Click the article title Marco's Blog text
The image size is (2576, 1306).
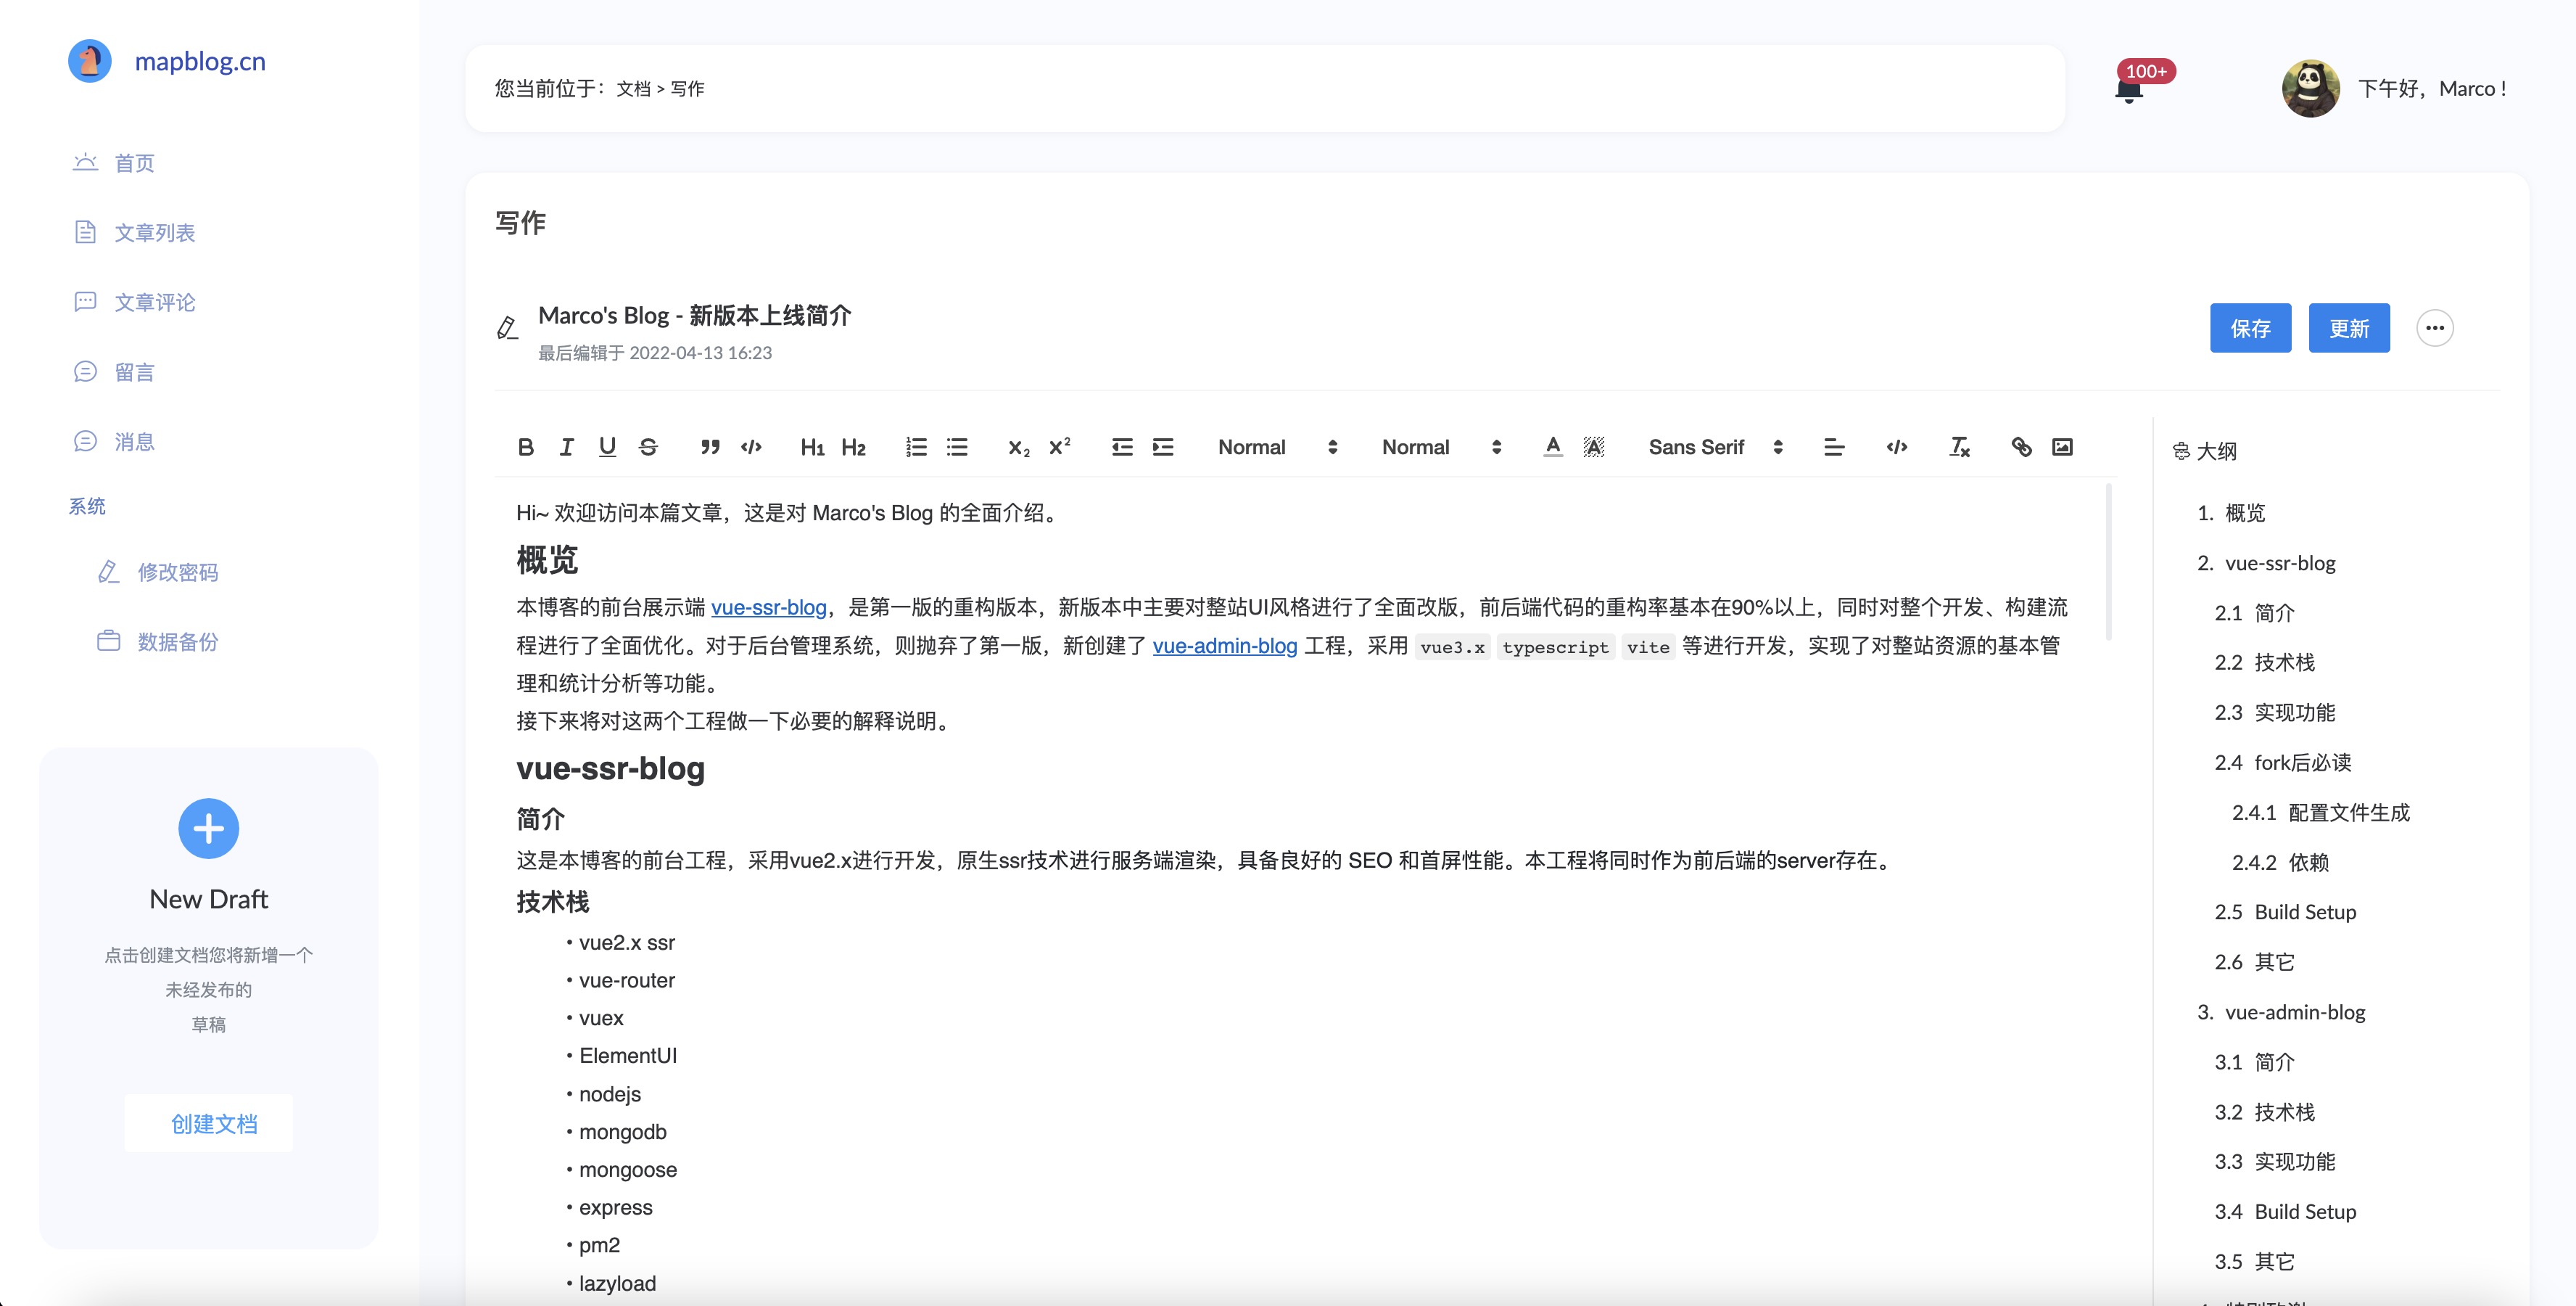coord(694,315)
